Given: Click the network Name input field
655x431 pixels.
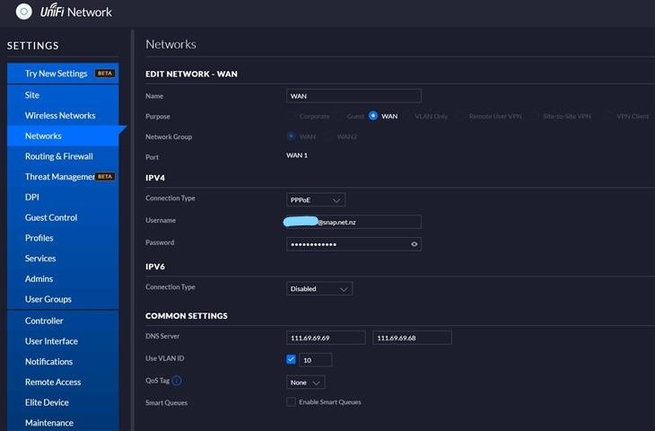Looking at the screenshot, I should 354,96.
